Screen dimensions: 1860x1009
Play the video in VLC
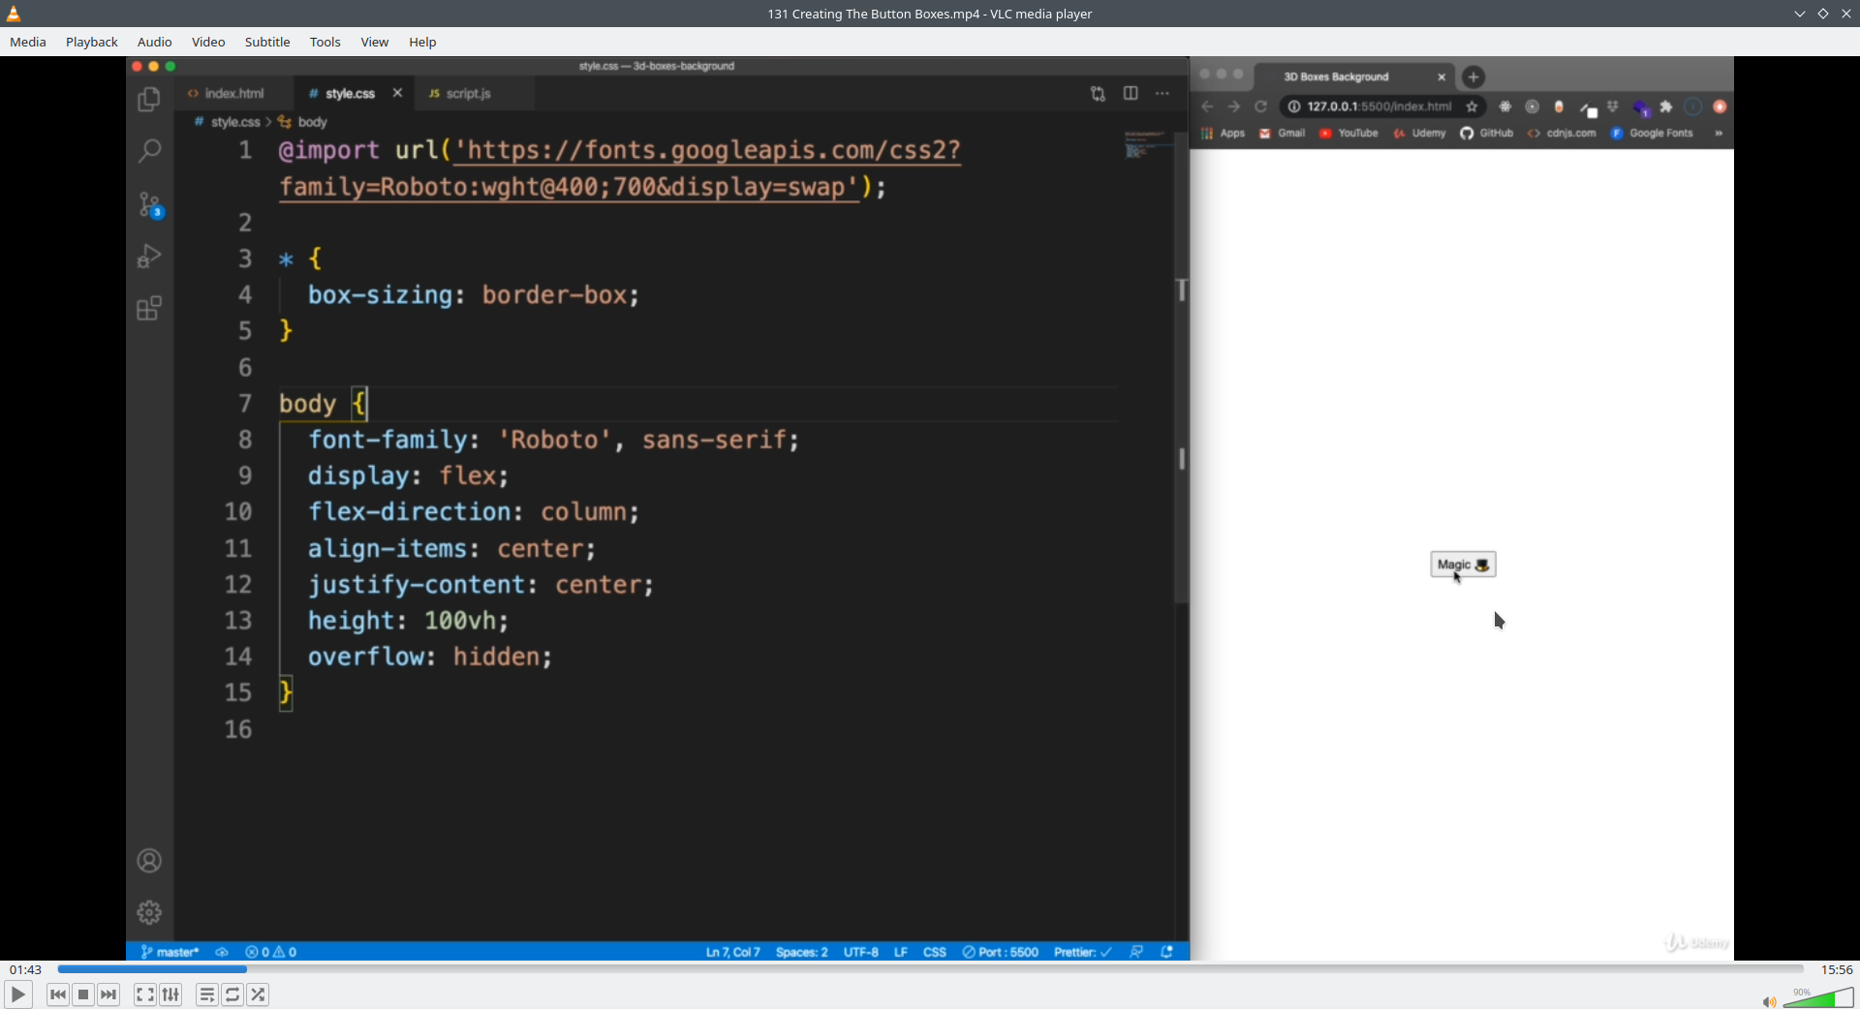17,994
